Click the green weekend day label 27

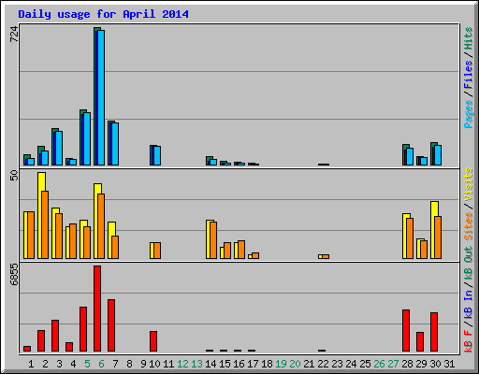coord(393,364)
